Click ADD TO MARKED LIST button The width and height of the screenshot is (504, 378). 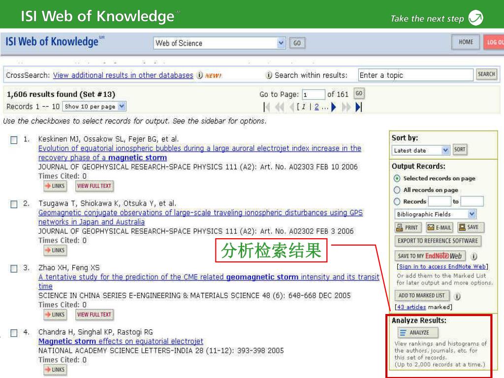(421, 296)
